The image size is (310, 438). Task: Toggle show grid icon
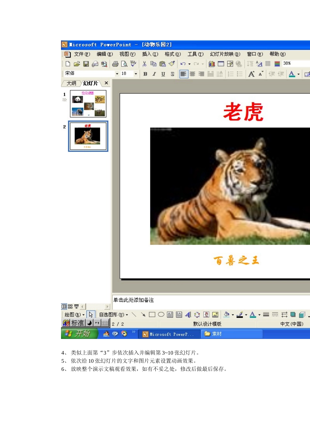pyautogui.click(x=268, y=64)
